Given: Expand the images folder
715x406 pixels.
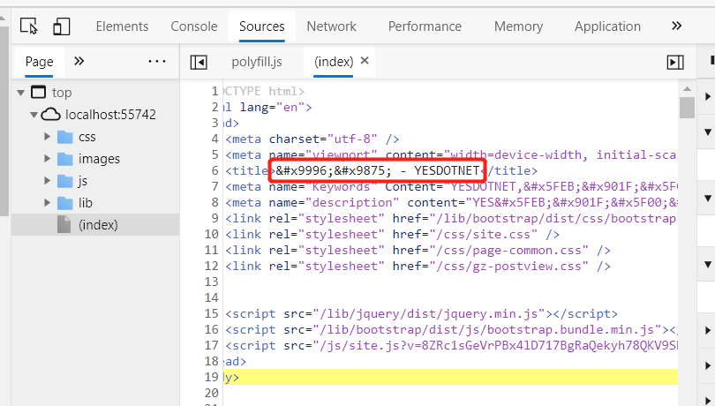Looking at the screenshot, I should [x=47, y=158].
